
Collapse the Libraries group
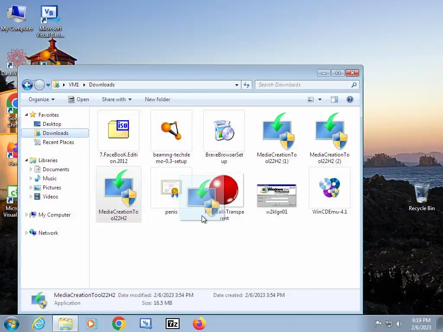(26, 160)
